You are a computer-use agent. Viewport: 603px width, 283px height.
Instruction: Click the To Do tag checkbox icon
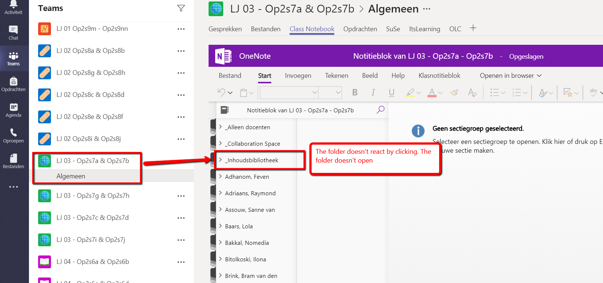568,92
